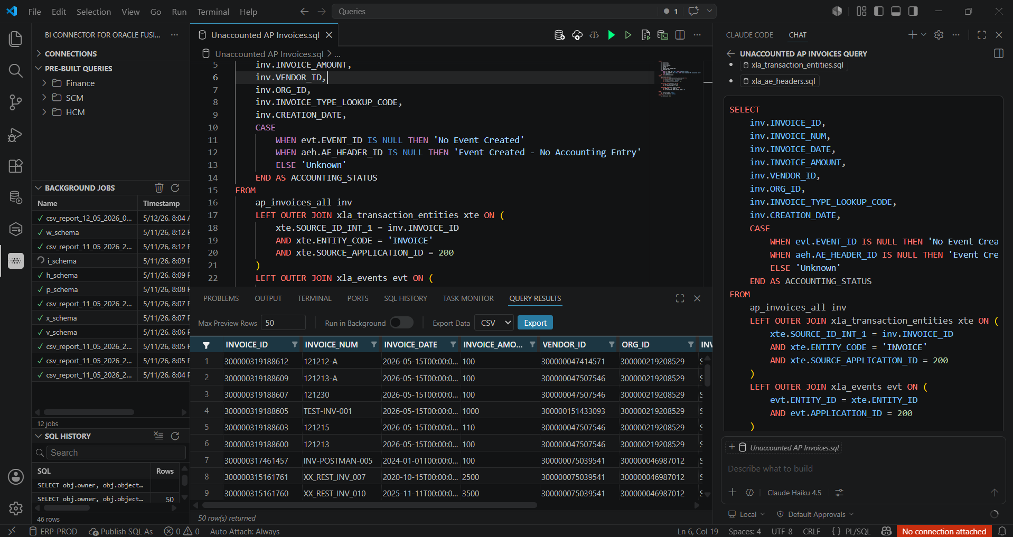Screen dimensions: 1013x537
Task: Clear SQL History entries icon
Action: (158, 436)
